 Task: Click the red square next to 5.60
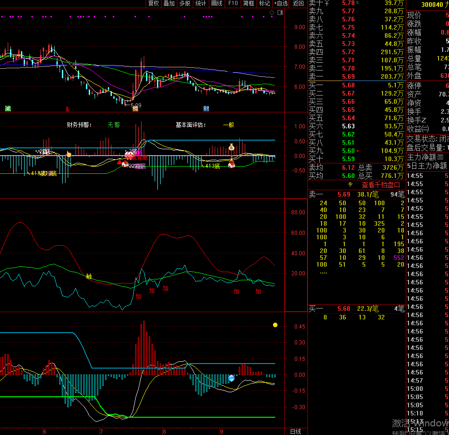(x=358, y=151)
